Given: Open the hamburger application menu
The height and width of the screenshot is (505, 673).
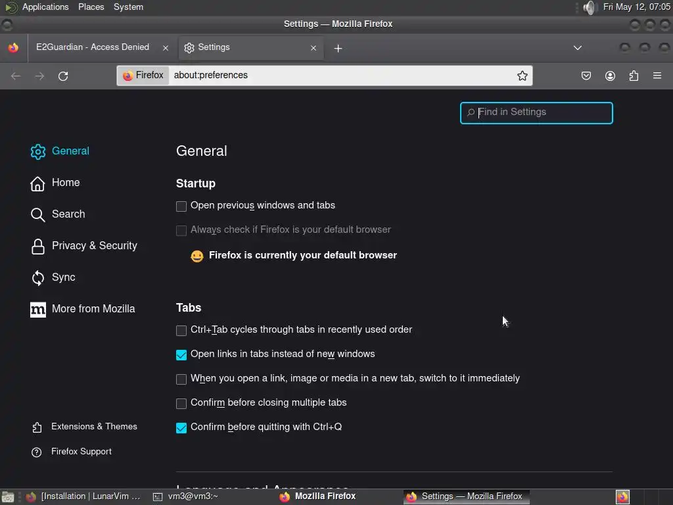Looking at the screenshot, I should (x=657, y=76).
